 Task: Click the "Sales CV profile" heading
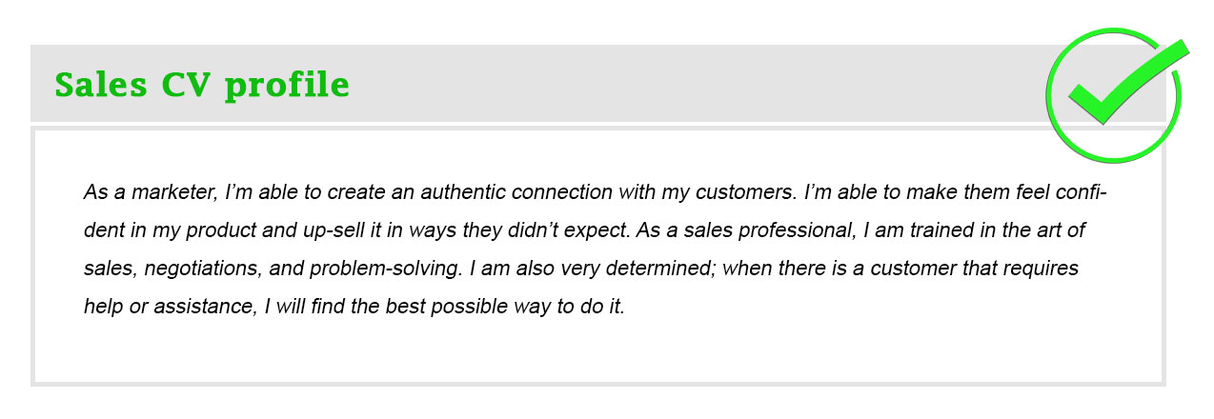[202, 85]
